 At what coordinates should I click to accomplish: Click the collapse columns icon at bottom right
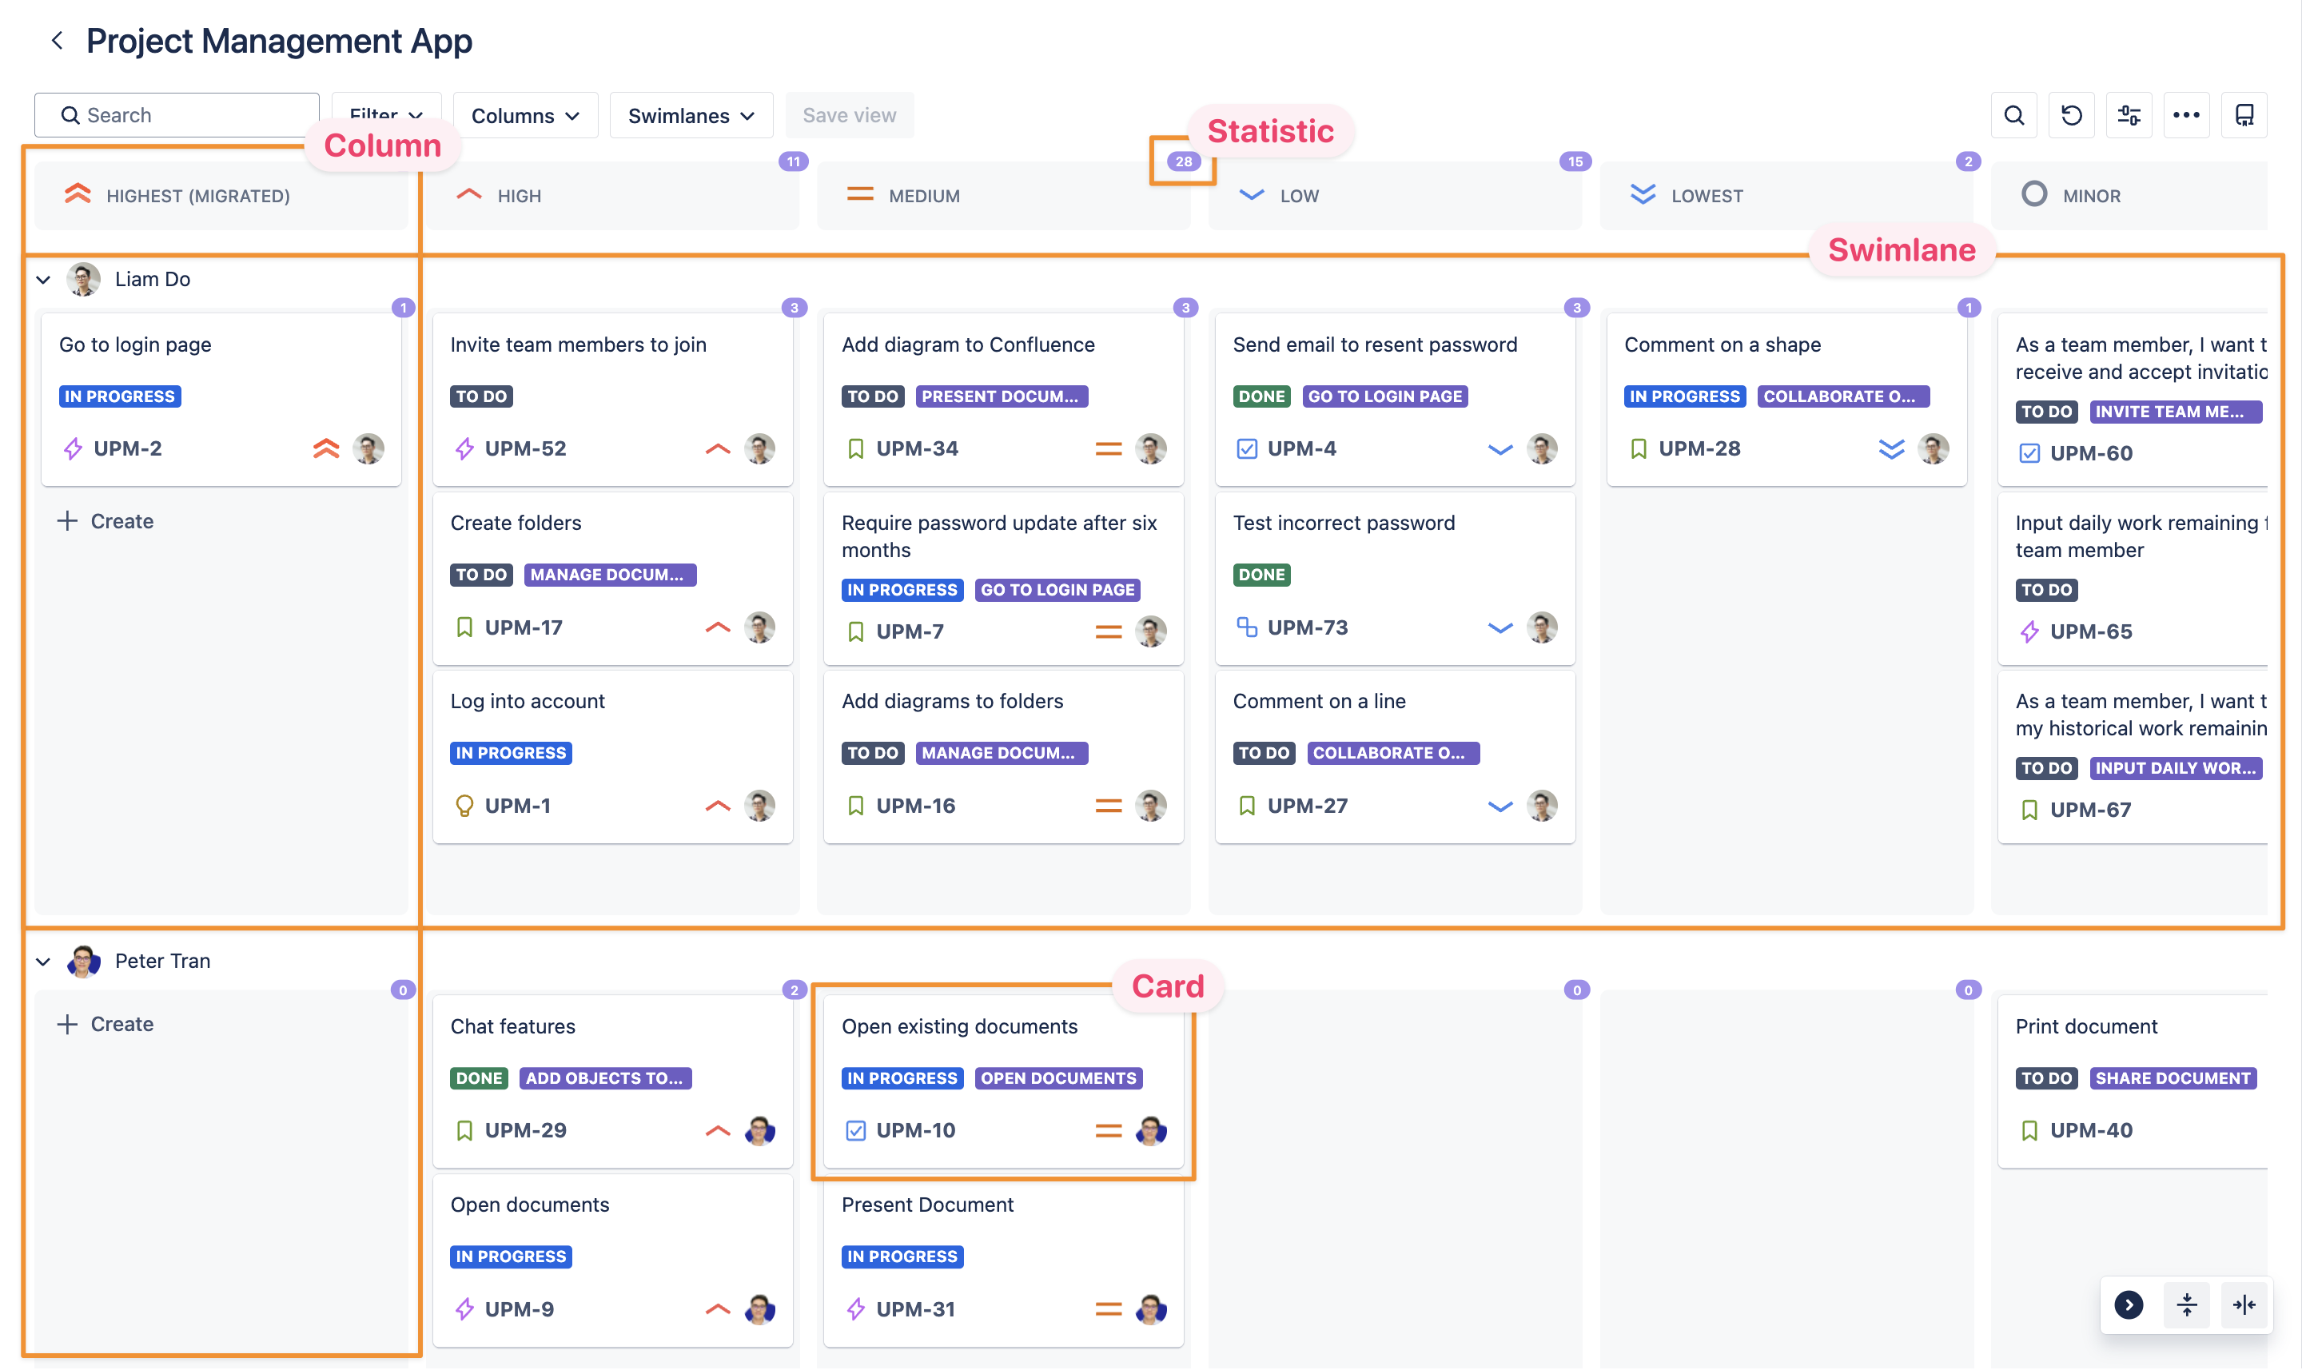coord(2244,1304)
